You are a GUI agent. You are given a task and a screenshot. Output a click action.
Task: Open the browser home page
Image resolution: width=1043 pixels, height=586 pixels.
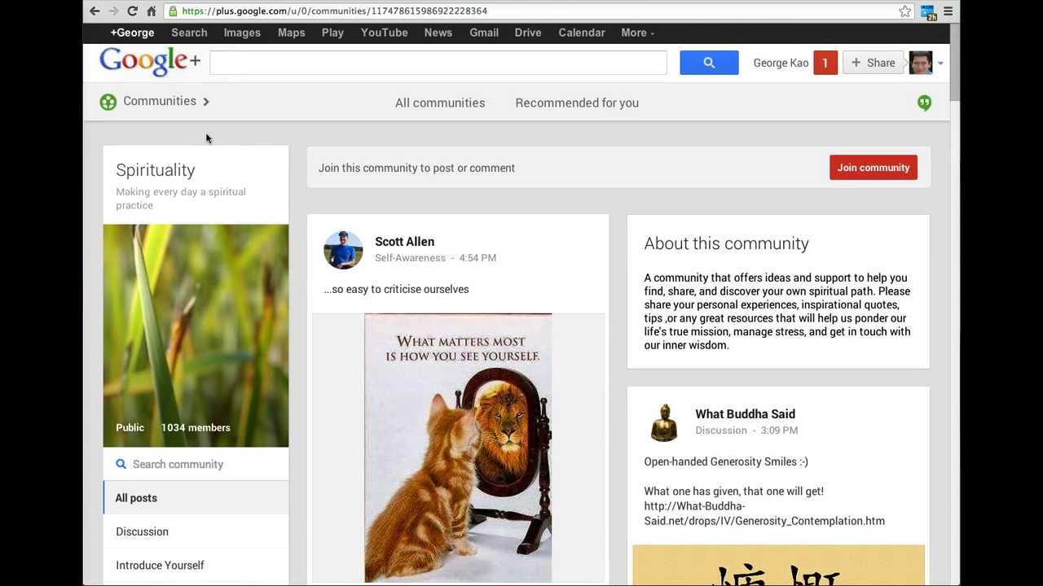click(151, 11)
